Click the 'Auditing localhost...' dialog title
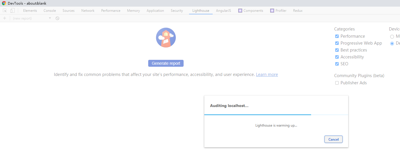 point(229,106)
